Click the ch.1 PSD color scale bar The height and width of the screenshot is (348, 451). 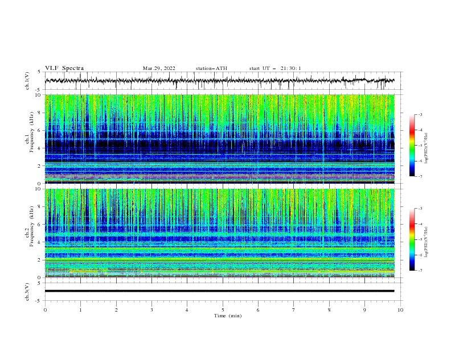[412, 146]
